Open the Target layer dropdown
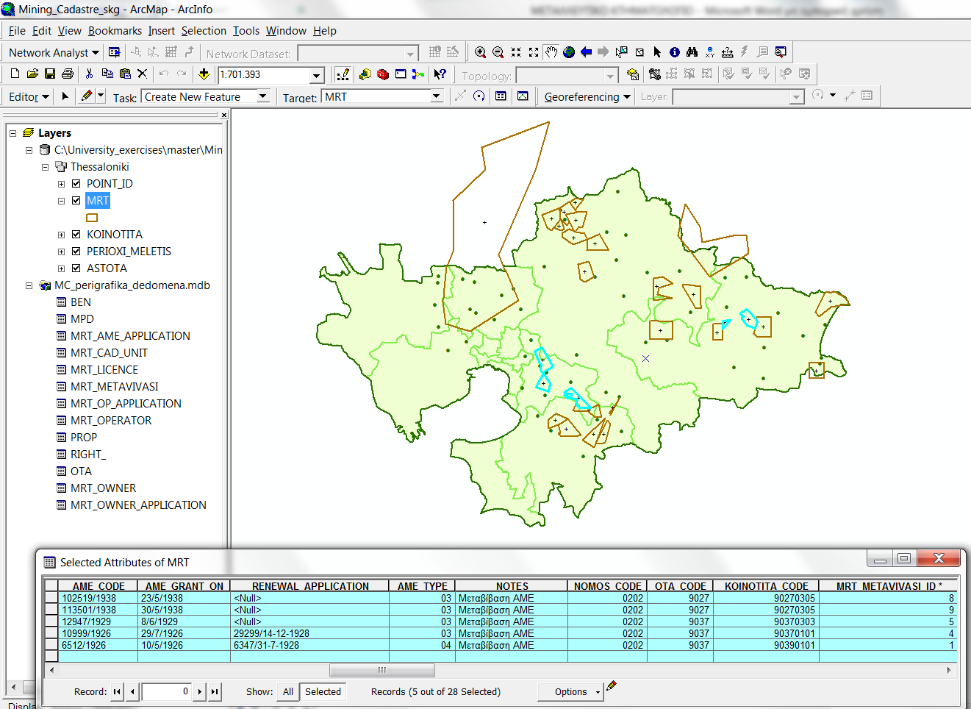Image resolution: width=971 pixels, height=709 pixels. 437,96
